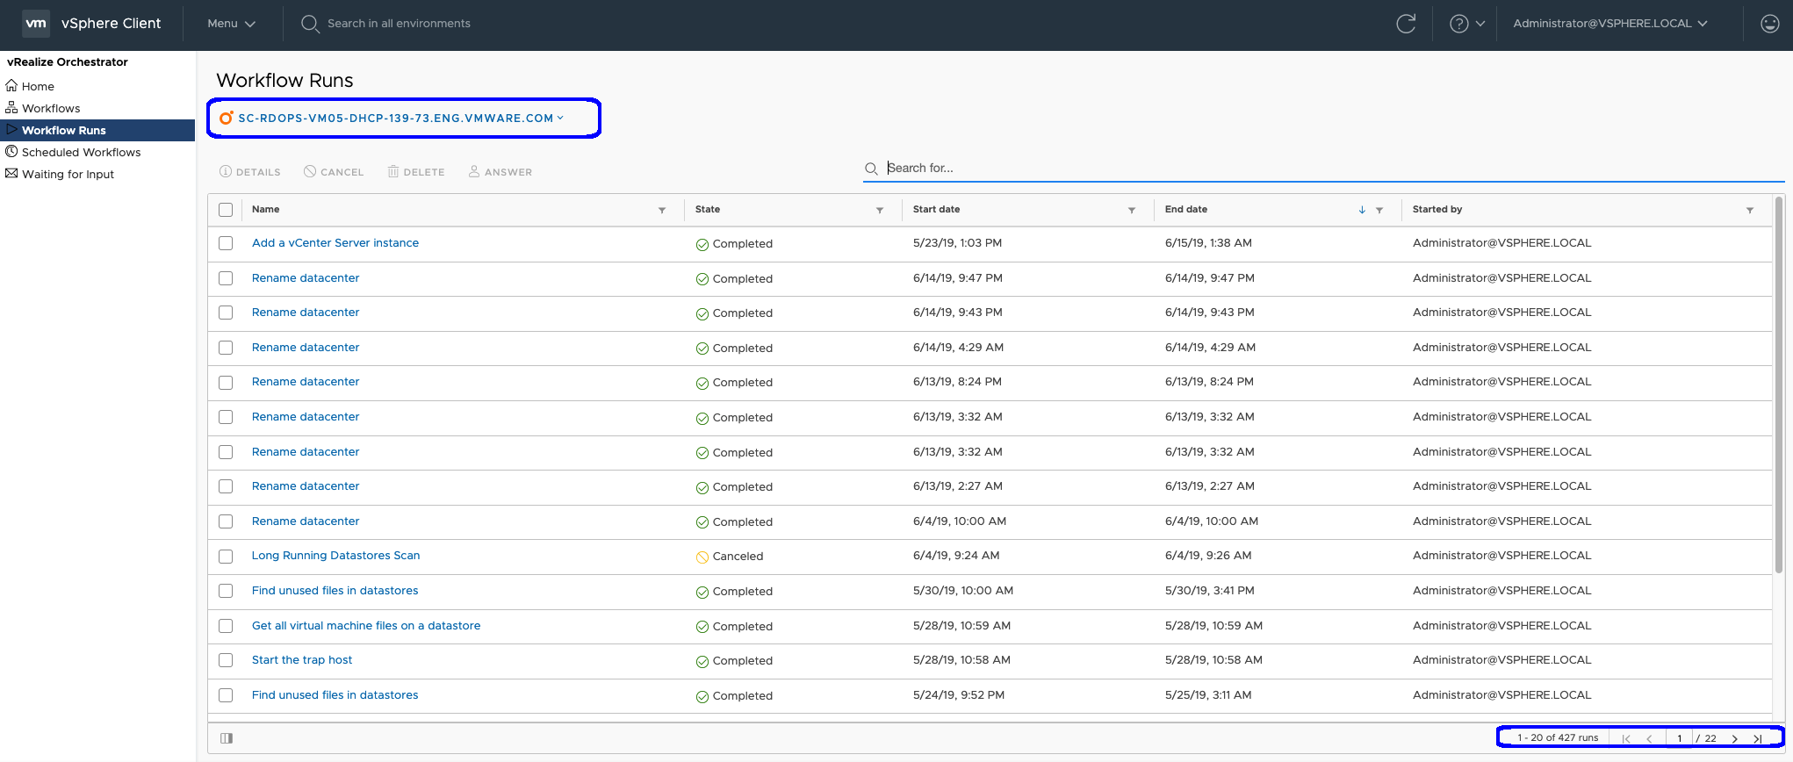The height and width of the screenshot is (762, 1793).
Task: Open the Administrator@VSPHERE.LOCAL user dropdown
Action: pos(1609,24)
